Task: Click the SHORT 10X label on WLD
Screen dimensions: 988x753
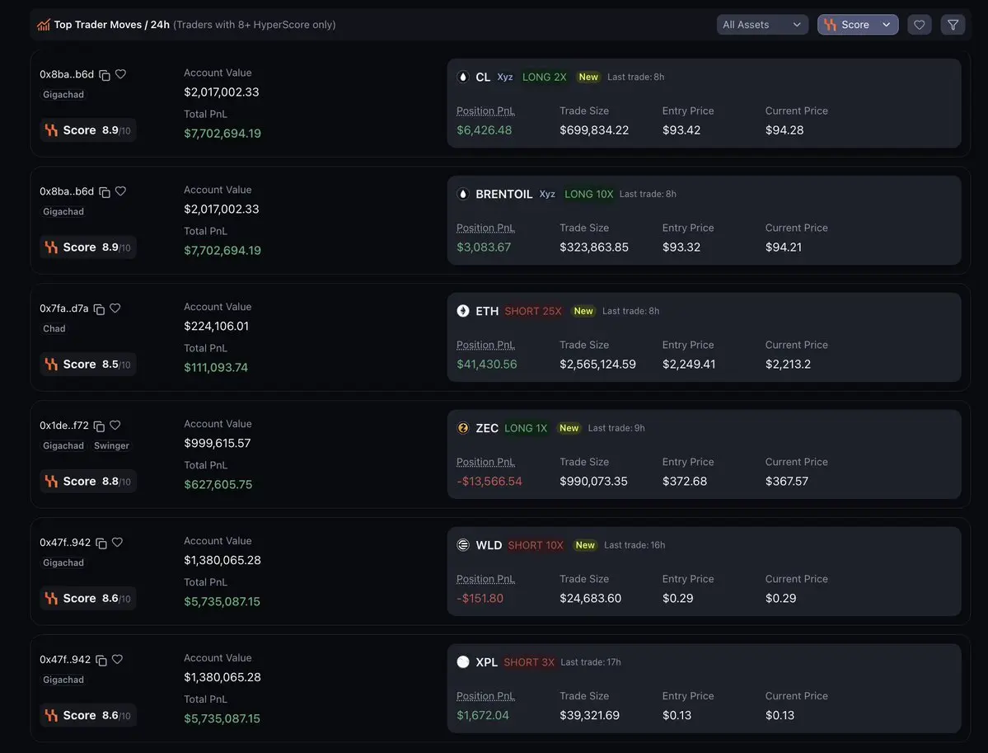Action: pos(536,545)
